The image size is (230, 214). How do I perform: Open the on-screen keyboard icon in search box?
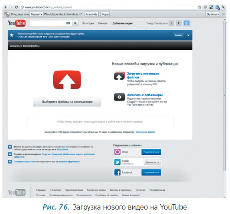coord(68,23)
